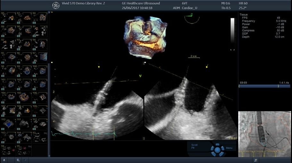
Task: Click the Menu trackball label
Action: click(229, 148)
